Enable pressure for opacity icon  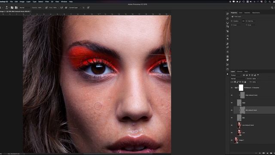click(46, 8)
